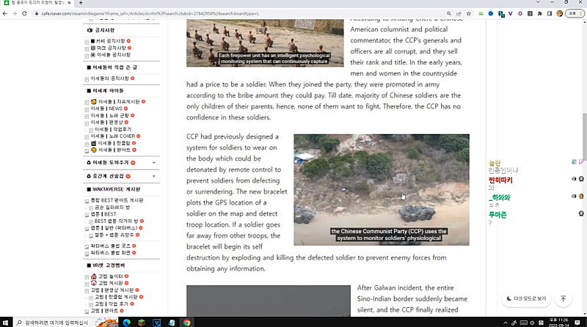Share this page via the share icon

tap(459, 13)
